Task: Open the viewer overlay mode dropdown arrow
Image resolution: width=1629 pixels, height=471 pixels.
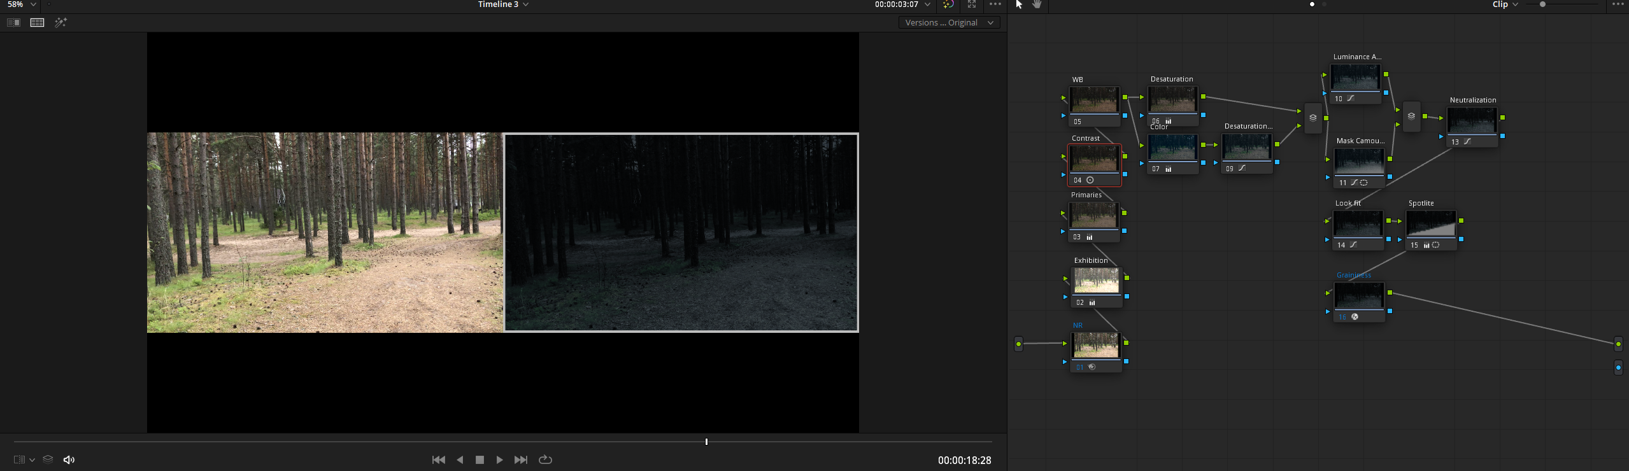Action: click(x=32, y=460)
